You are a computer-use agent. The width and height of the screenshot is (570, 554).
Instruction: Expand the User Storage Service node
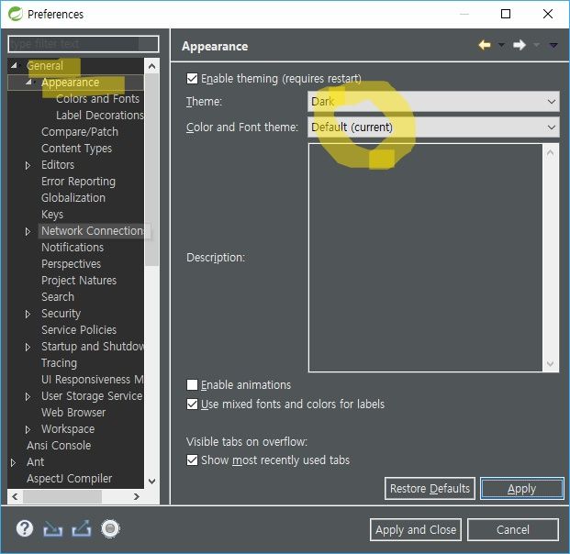coord(28,397)
